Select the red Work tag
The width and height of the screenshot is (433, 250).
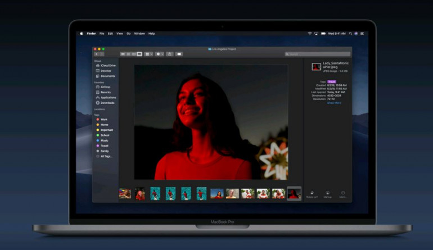coord(103,120)
